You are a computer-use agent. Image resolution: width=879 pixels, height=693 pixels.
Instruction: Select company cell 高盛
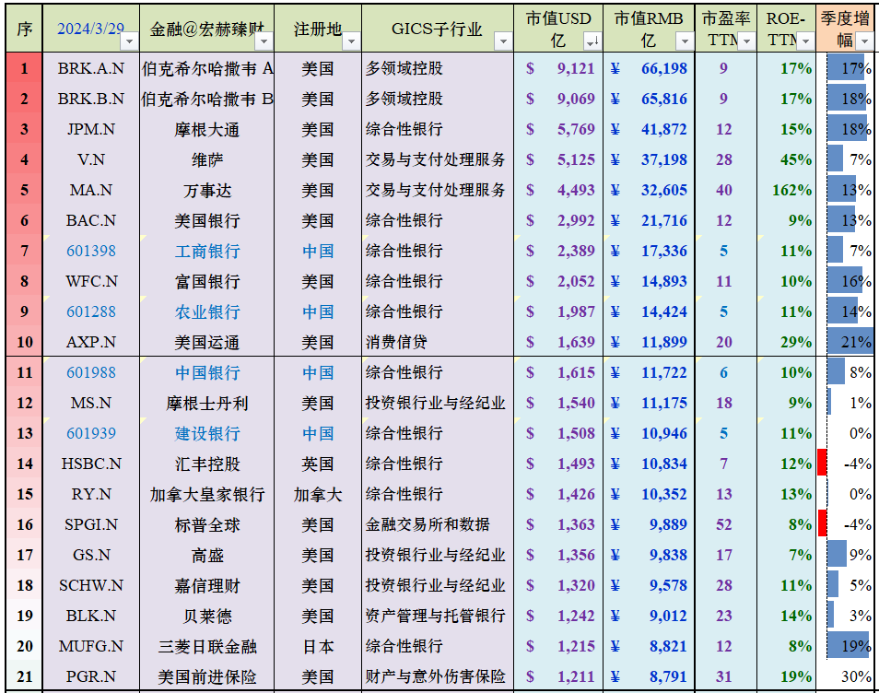[x=207, y=555]
